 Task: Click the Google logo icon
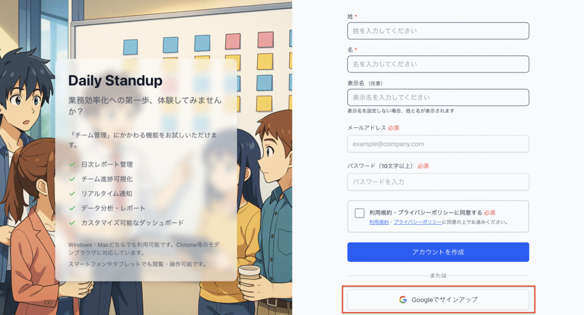tap(403, 300)
